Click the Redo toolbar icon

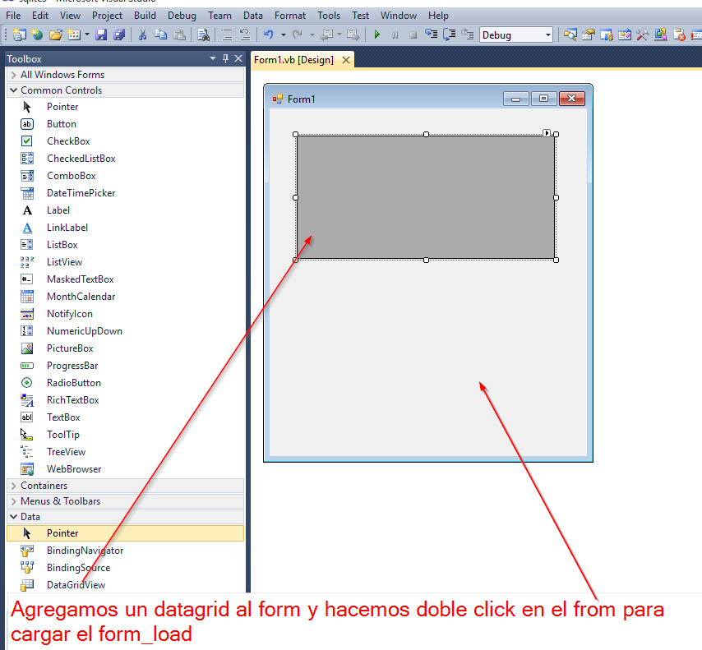(x=298, y=35)
